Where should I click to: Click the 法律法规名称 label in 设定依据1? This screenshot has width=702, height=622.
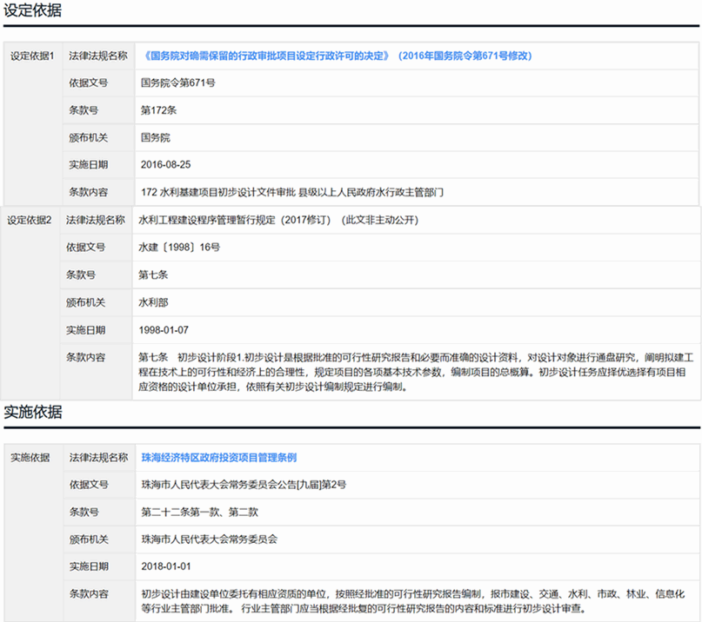coord(98,56)
